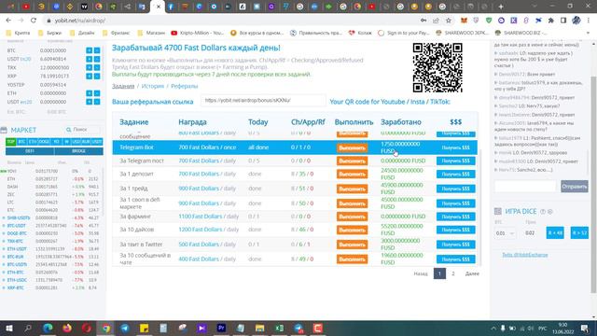Click the TRX deposit plus icon
The height and width of the screenshot is (336, 597).
coord(90,67)
